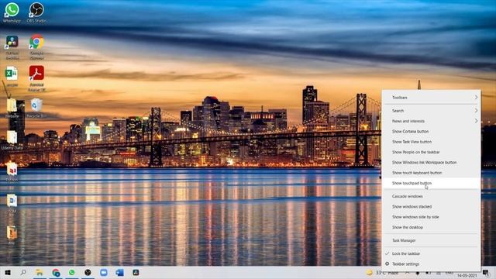Select Google Chrome desktop shortcut
The width and height of the screenshot is (496, 279).
(36, 46)
